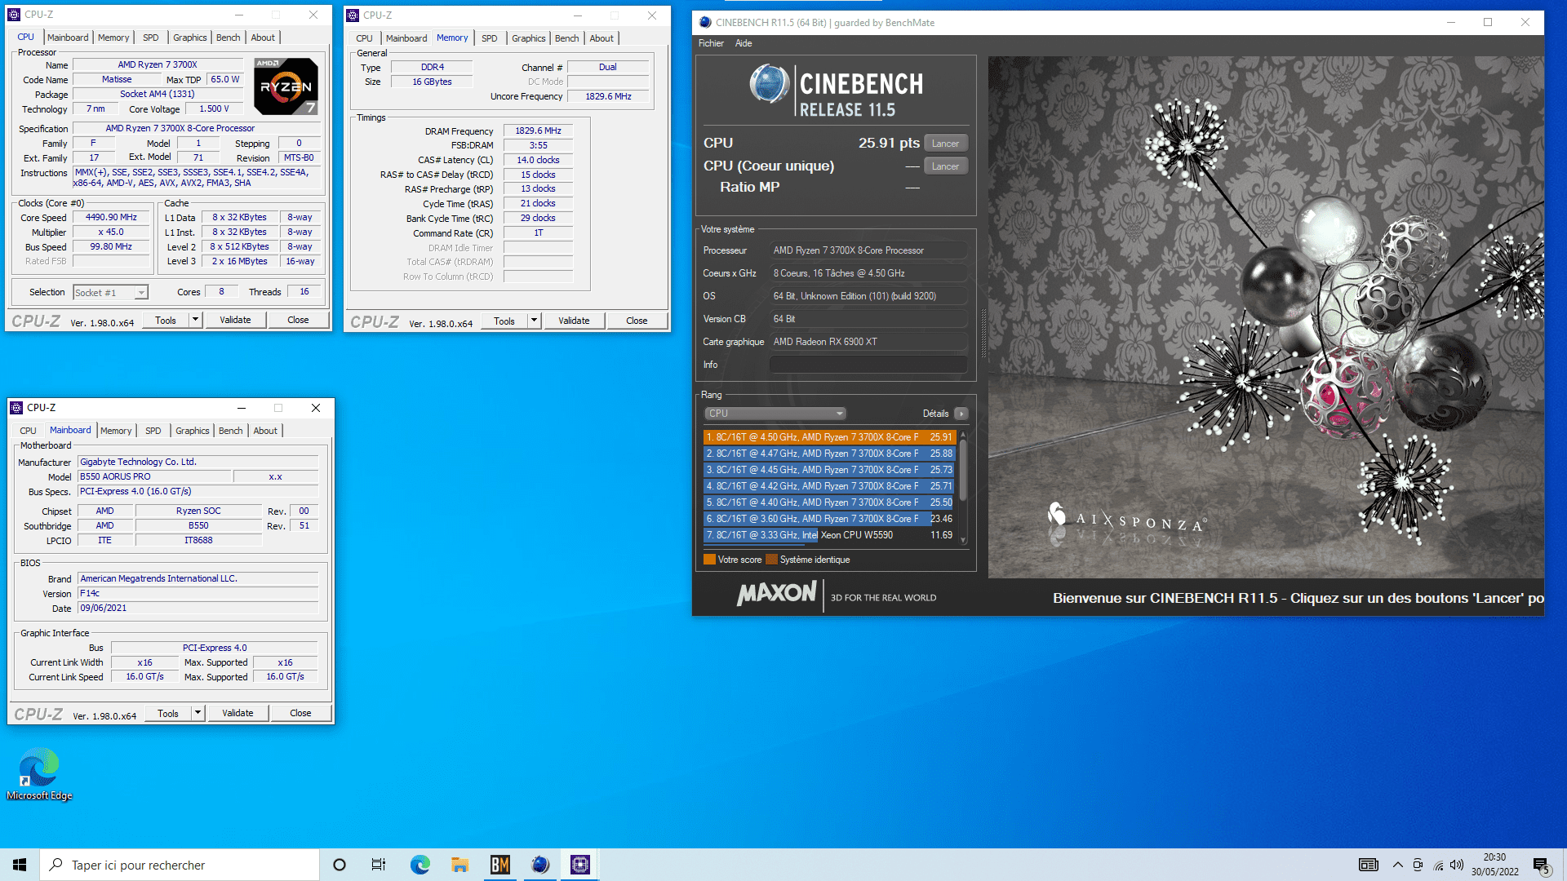Click the Windows Start button
The image size is (1567, 881).
(x=20, y=865)
